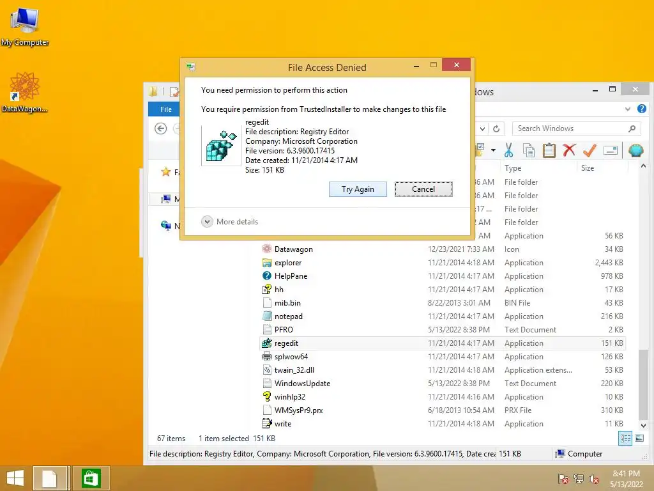
Task: Switch to large icons view in status bar
Action: click(x=639, y=438)
